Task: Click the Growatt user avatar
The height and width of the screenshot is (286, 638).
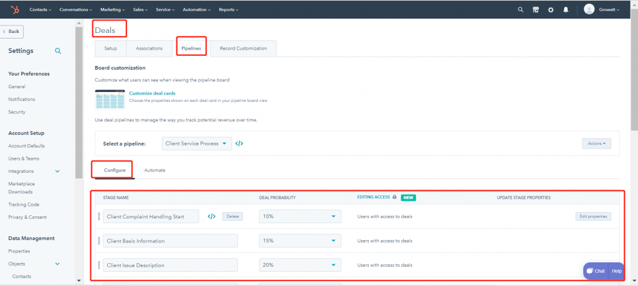Action: click(x=589, y=9)
